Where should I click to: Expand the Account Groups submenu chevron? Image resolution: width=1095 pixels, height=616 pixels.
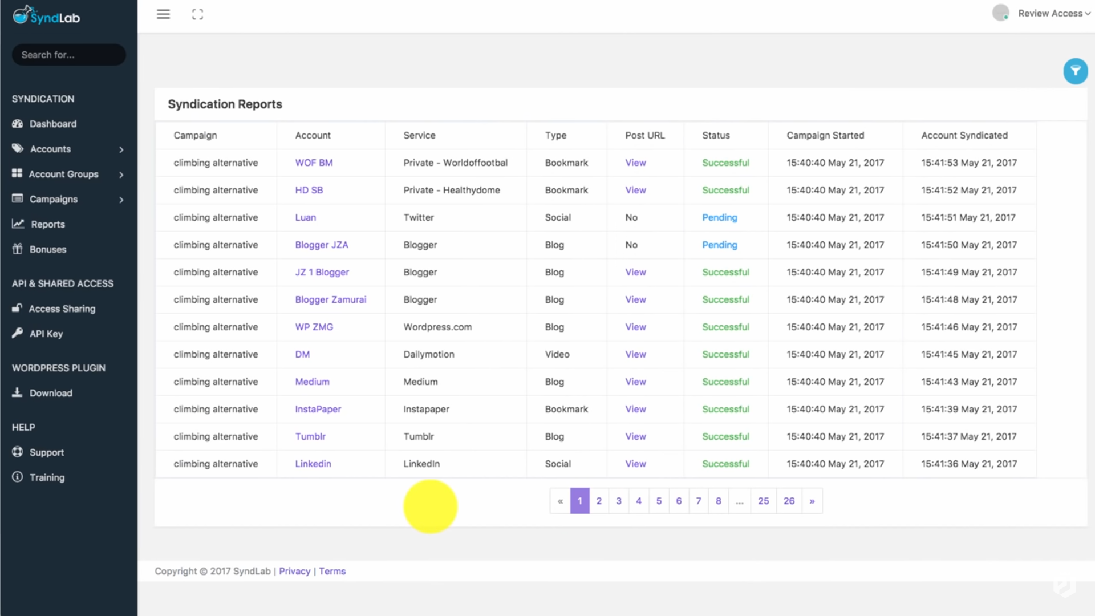121,175
